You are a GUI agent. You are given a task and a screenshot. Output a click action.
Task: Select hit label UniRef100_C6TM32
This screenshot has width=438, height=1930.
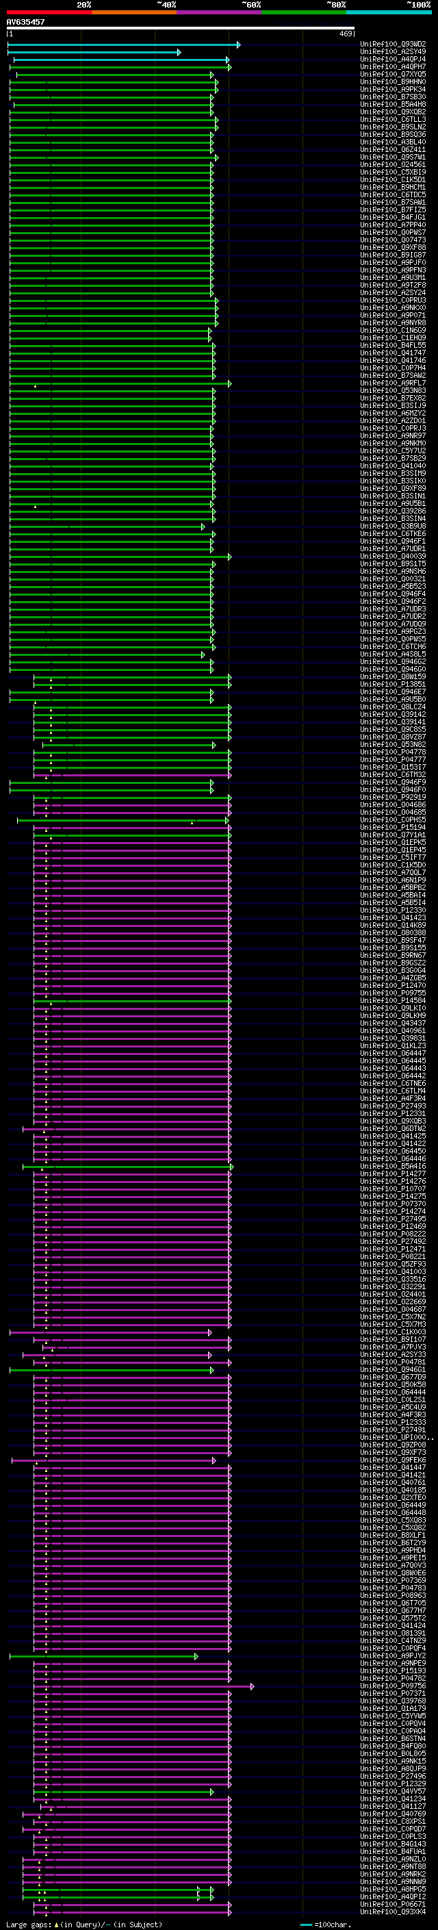click(393, 775)
